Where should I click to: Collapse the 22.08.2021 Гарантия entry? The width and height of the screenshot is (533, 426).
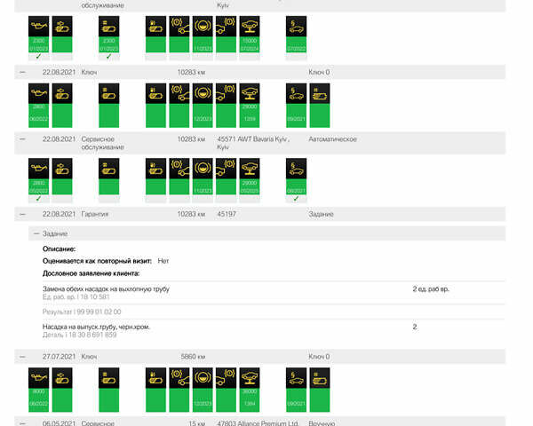[22, 214]
